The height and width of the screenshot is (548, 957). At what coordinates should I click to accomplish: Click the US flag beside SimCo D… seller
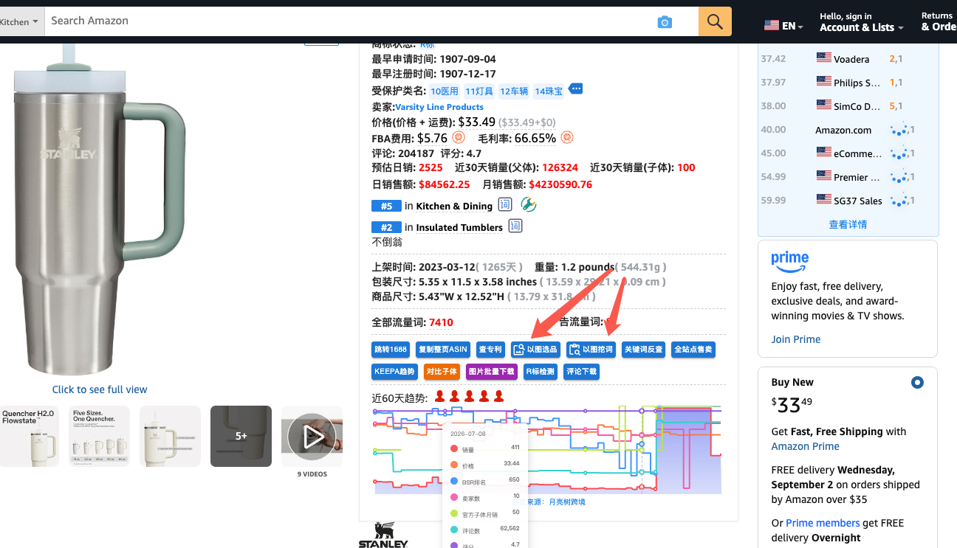[x=823, y=105]
